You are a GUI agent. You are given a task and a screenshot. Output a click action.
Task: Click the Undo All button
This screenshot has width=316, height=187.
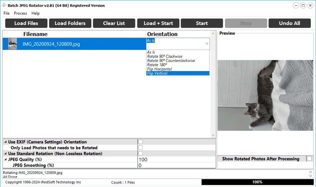point(289,23)
